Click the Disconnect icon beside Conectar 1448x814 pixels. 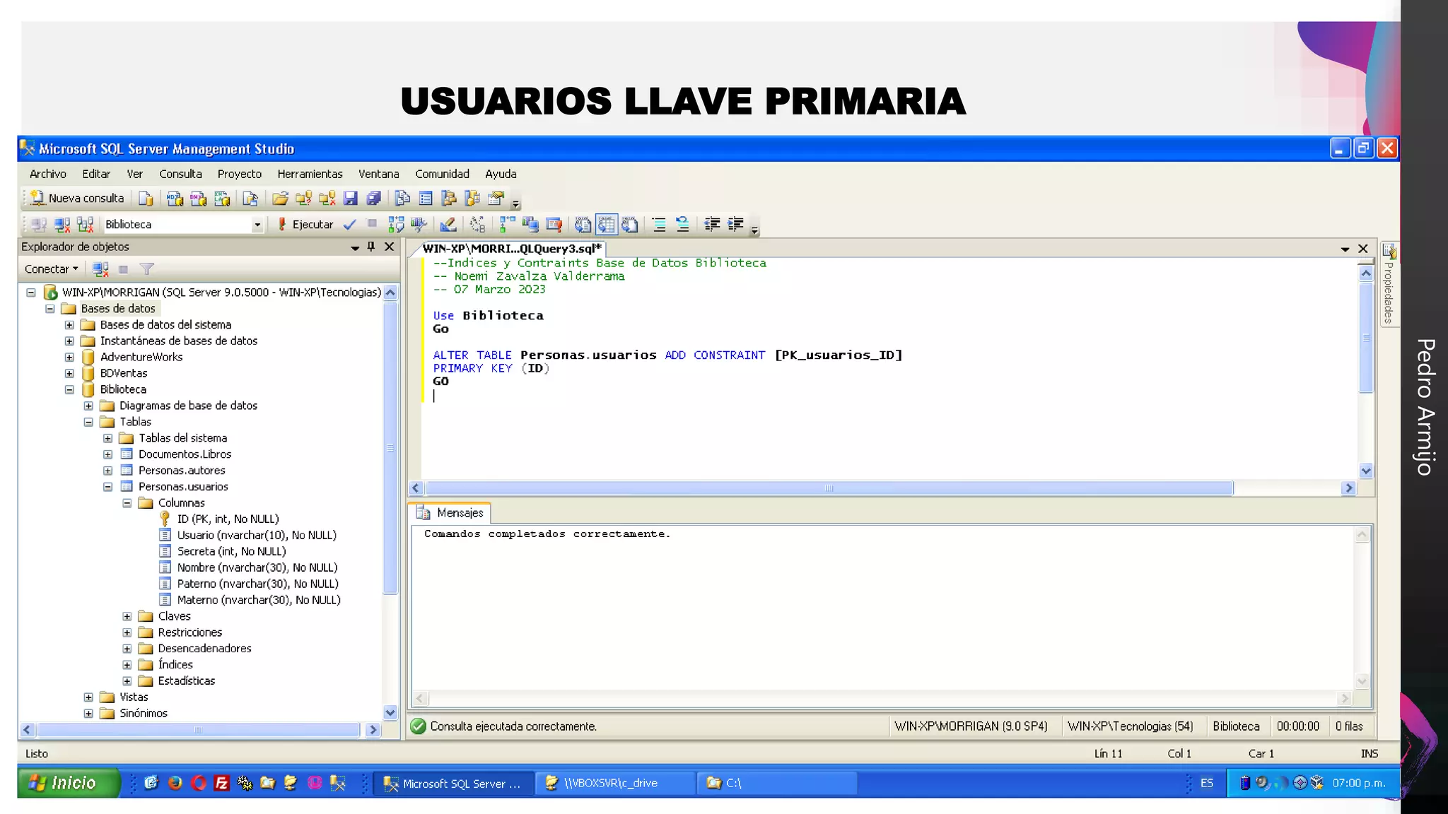coord(100,269)
